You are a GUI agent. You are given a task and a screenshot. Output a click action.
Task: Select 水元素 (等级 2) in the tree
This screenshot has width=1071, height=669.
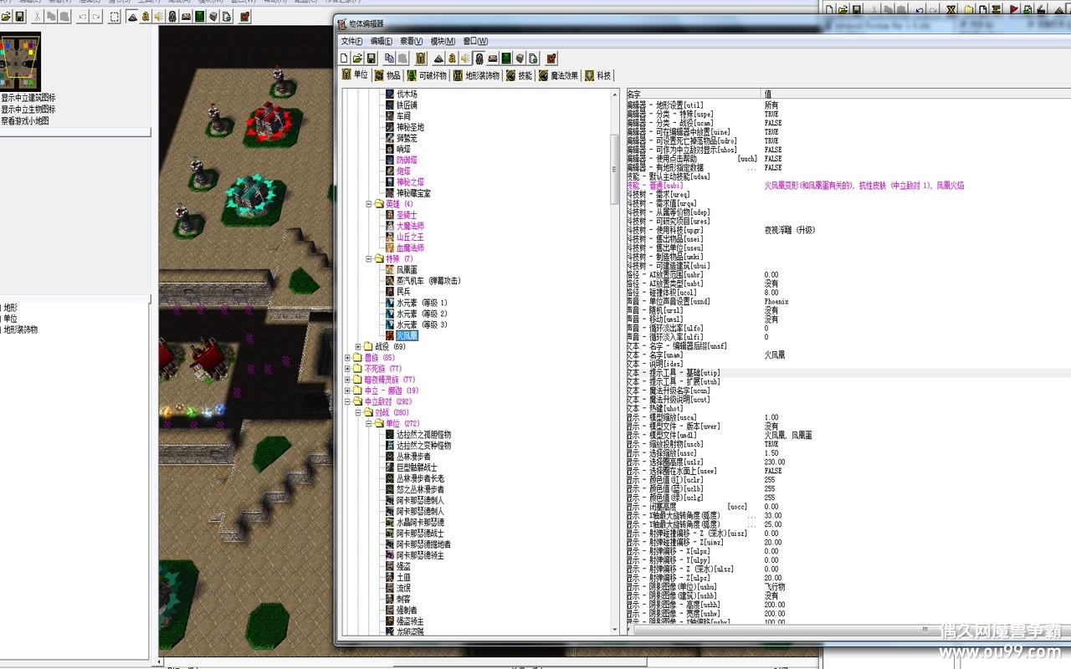click(422, 314)
